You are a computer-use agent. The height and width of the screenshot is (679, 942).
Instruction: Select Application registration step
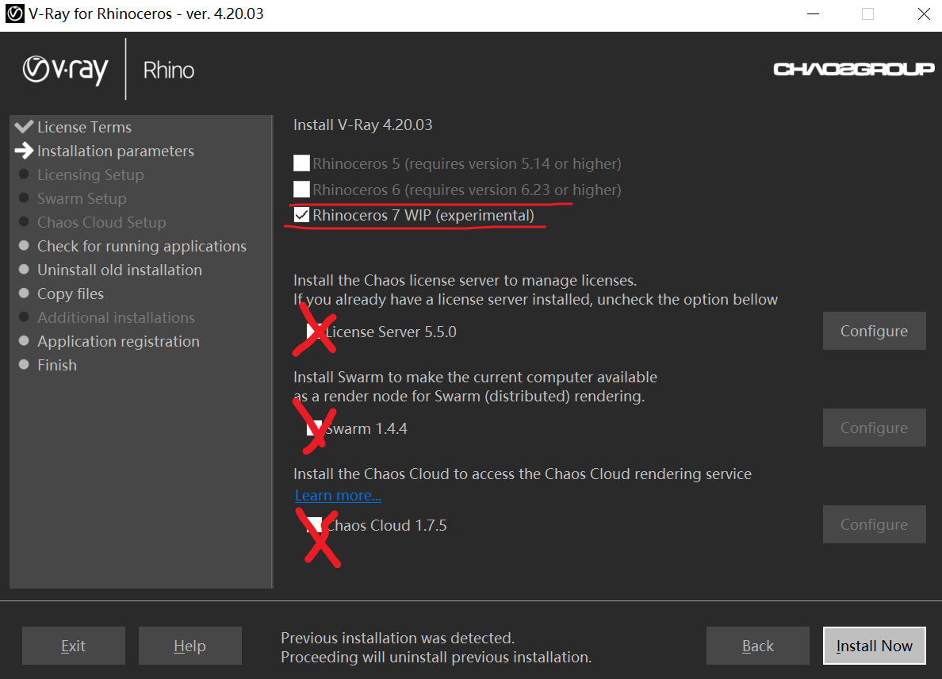click(118, 341)
